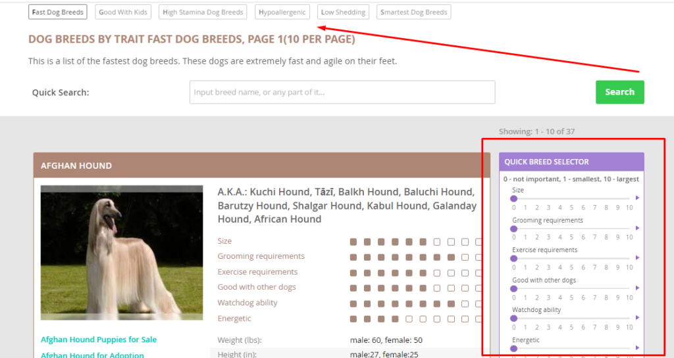Click the A.K.A. Kuchi Hound names text

click(x=347, y=206)
